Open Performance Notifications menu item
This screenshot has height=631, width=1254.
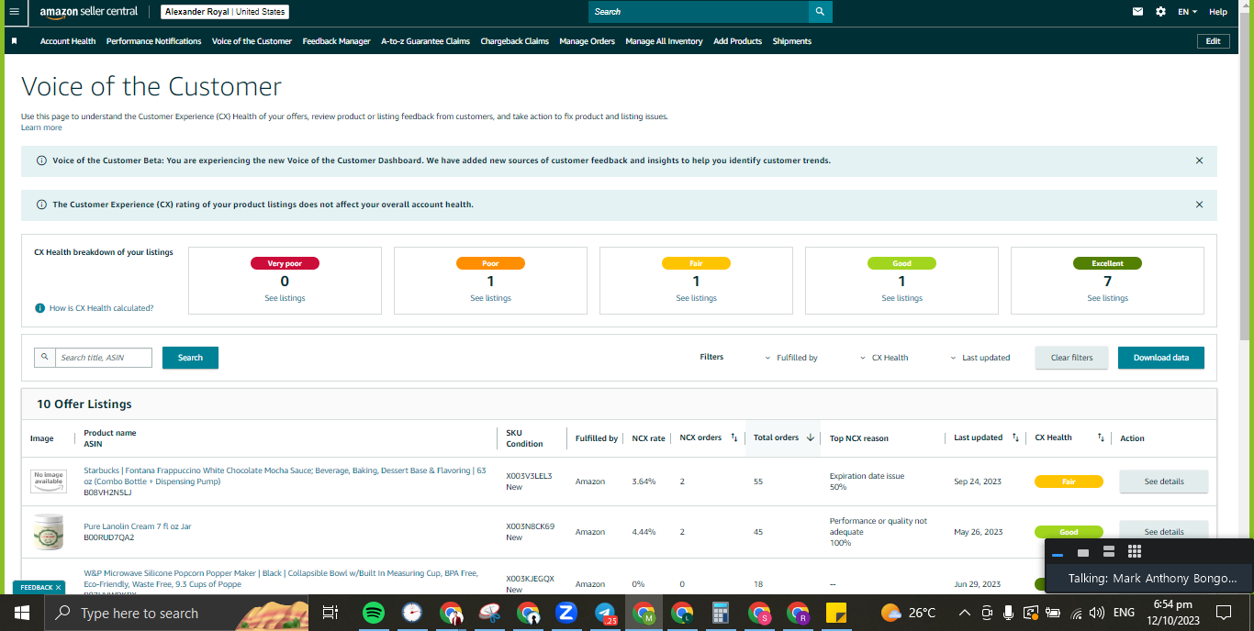tap(153, 41)
